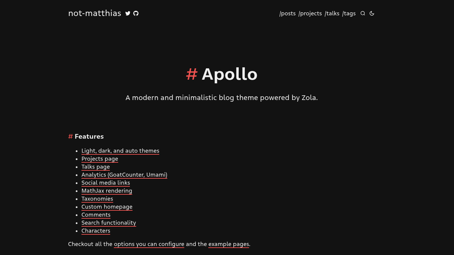Open the GitHub profile icon
Screen dimensions: 454x255
pyautogui.click(x=136, y=13)
